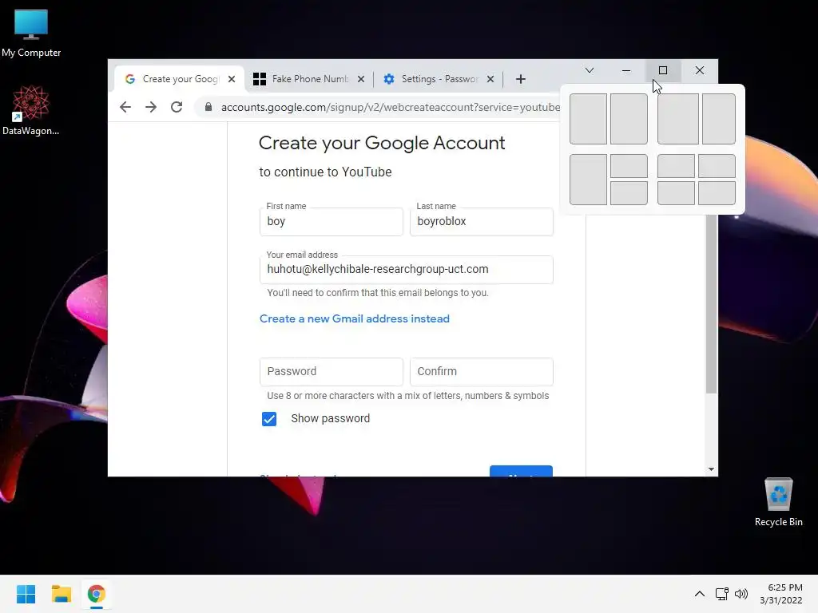Go back using the browser back arrow

coord(125,108)
